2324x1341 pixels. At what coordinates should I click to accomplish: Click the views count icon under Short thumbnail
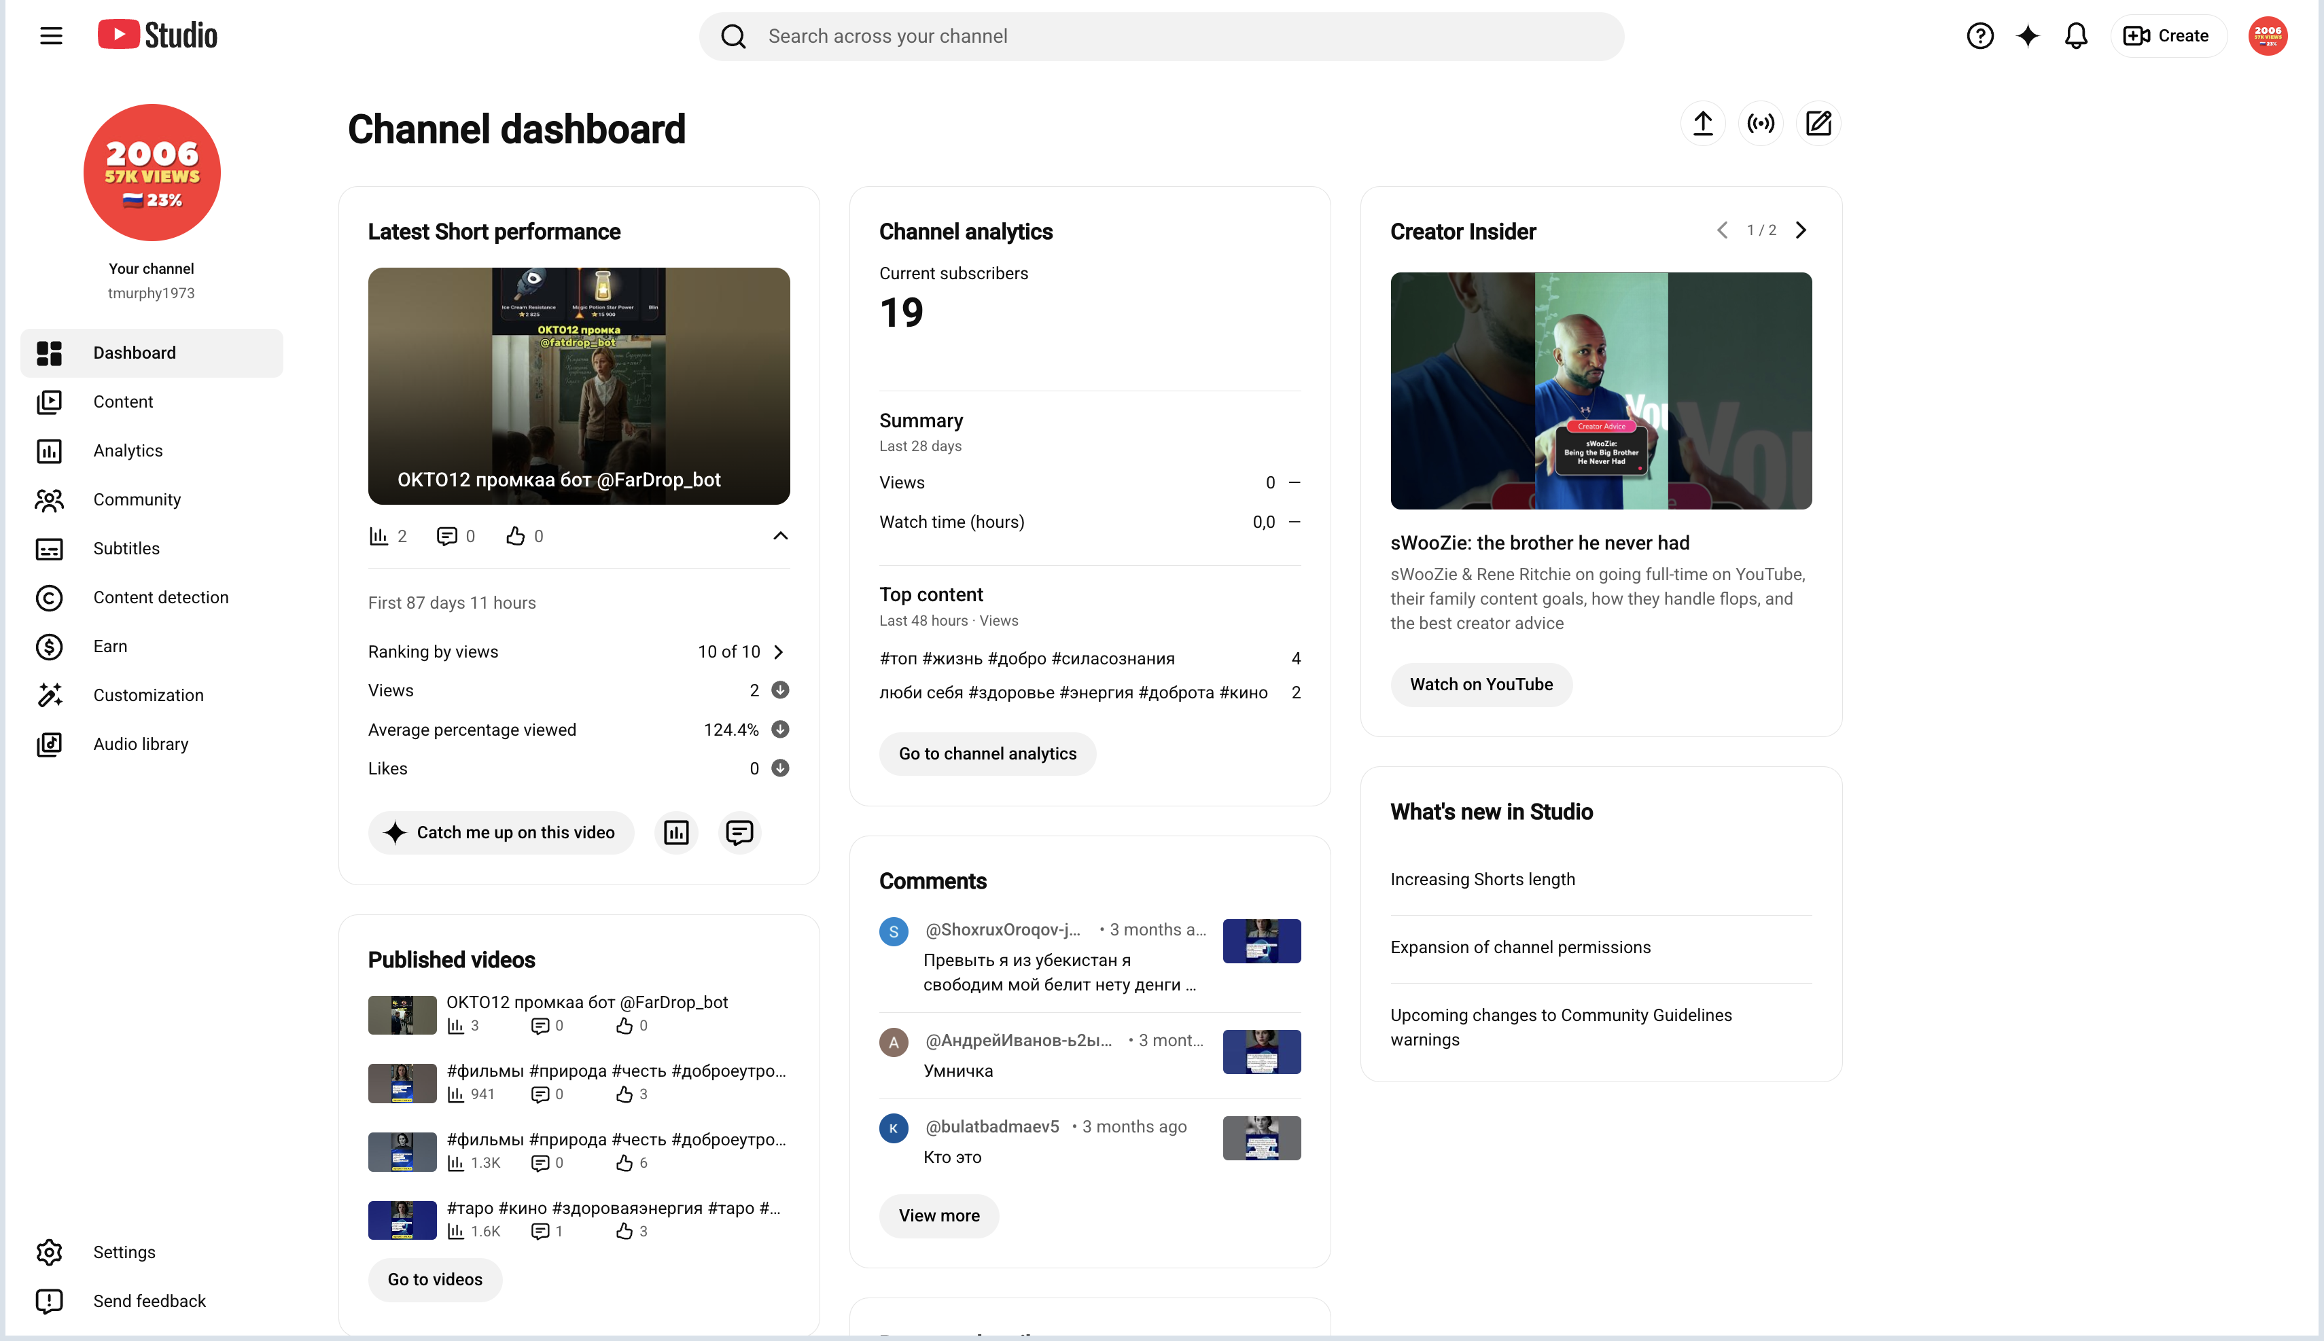378,536
